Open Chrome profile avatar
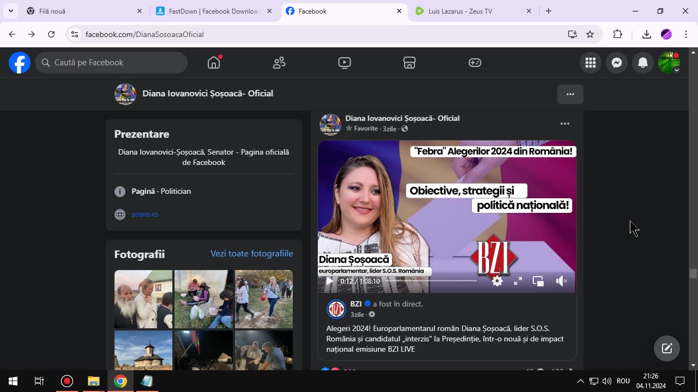Screen dimensions: 698x392 pos(666,34)
